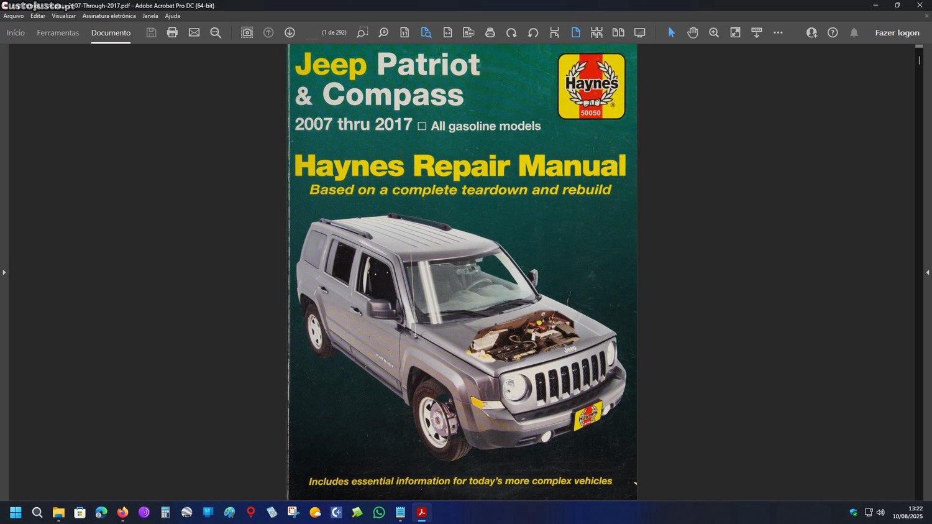Click the Fazer logon button
The image size is (932, 524).
tap(897, 33)
